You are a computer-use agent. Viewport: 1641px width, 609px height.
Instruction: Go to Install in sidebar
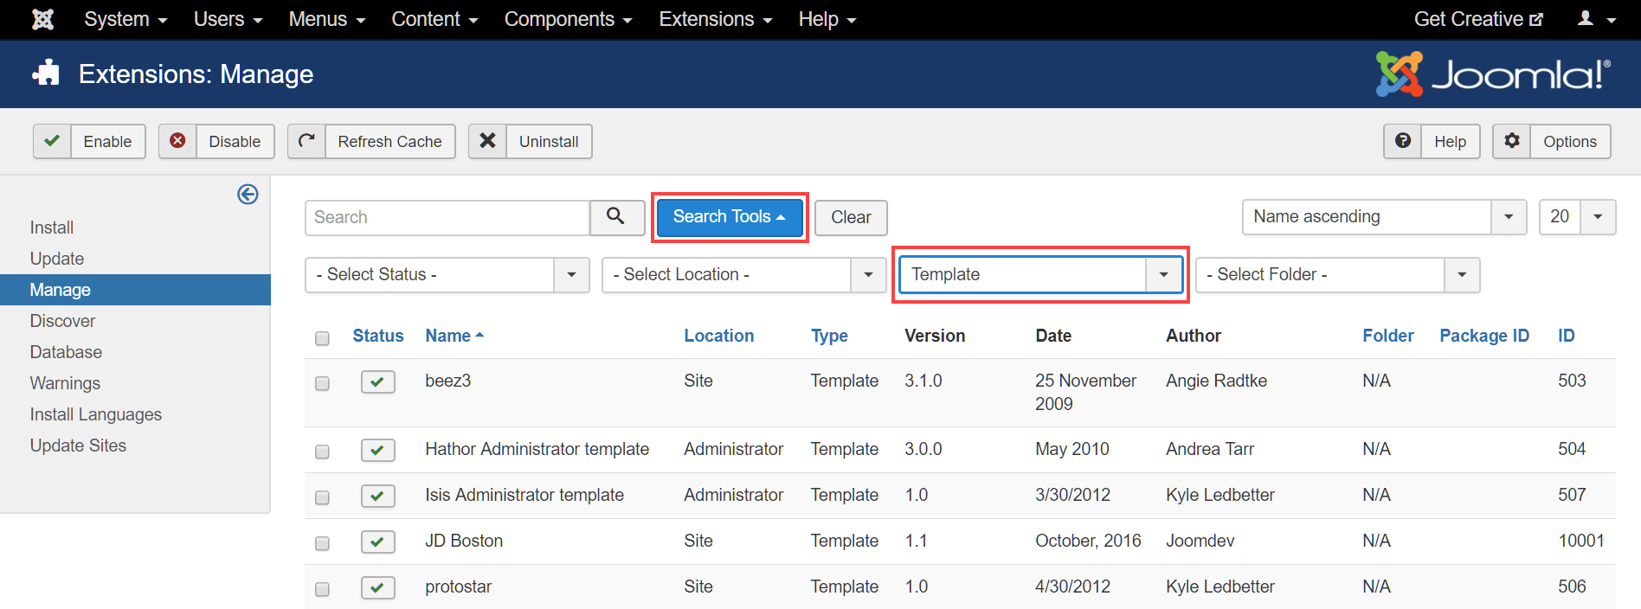pos(52,228)
